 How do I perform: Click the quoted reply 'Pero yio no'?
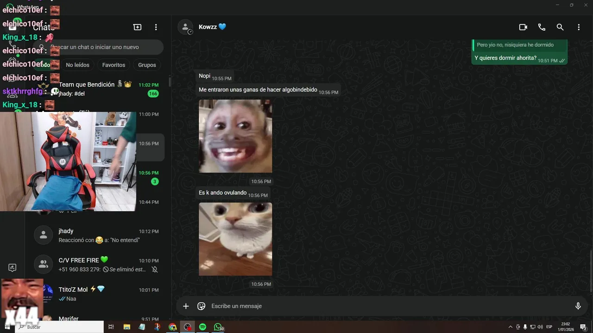519,45
